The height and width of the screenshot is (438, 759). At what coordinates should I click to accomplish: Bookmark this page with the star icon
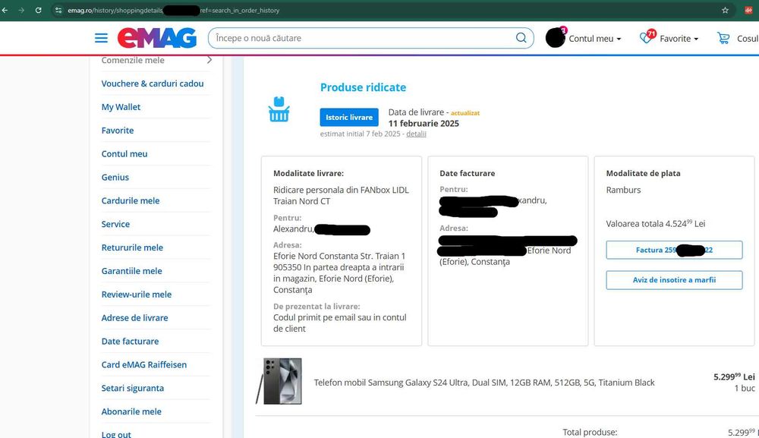[x=725, y=10]
